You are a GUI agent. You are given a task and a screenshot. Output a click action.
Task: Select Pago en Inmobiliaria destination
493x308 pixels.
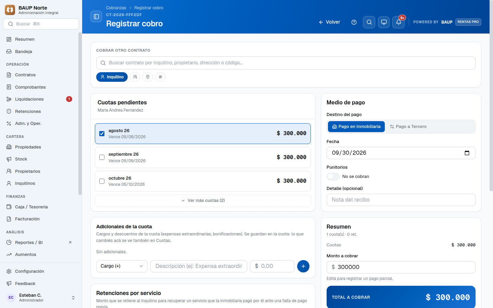point(356,127)
